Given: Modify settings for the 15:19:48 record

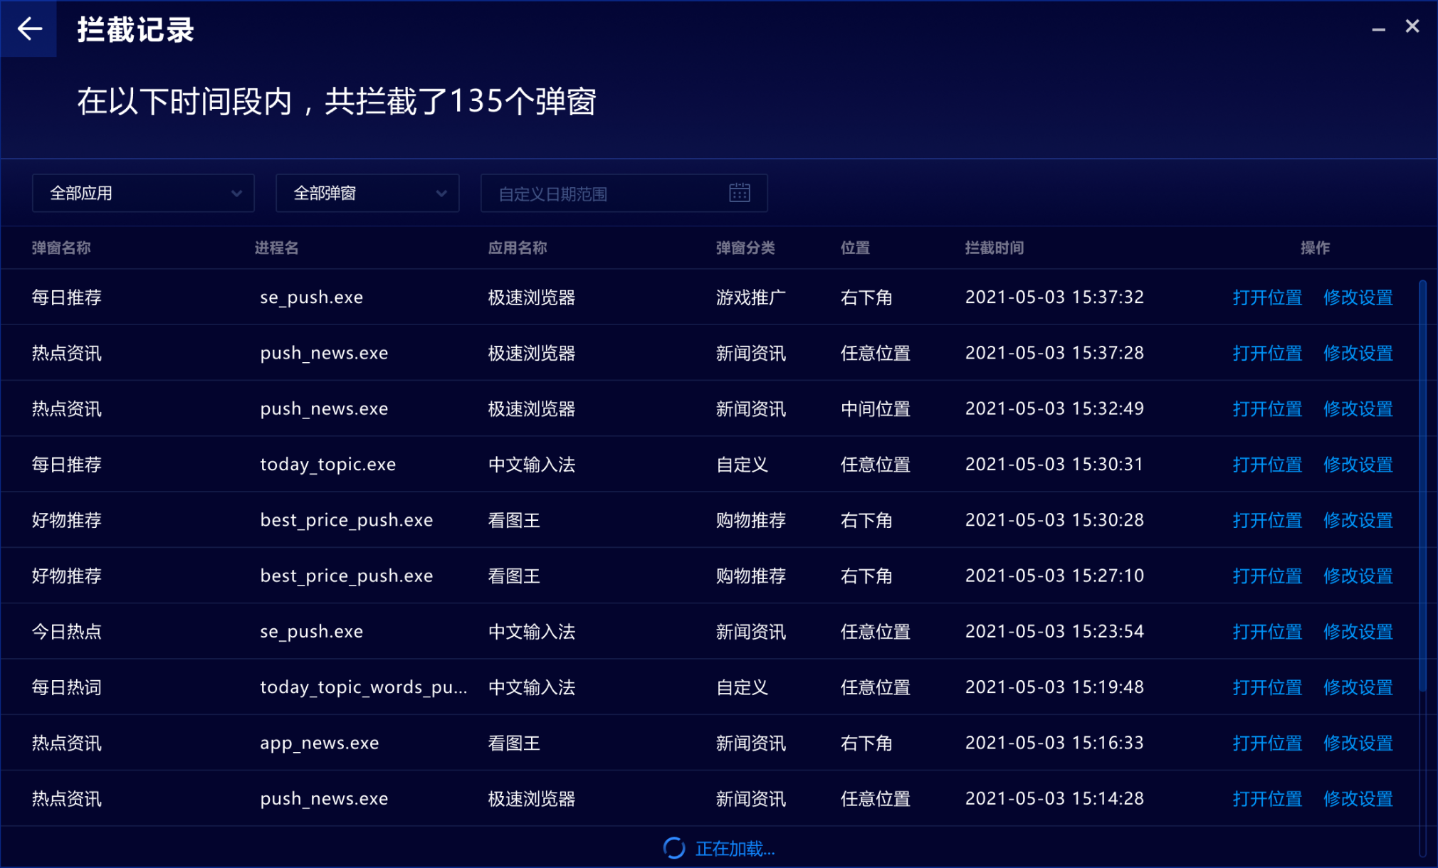Looking at the screenshot, I should (1358, 687).
